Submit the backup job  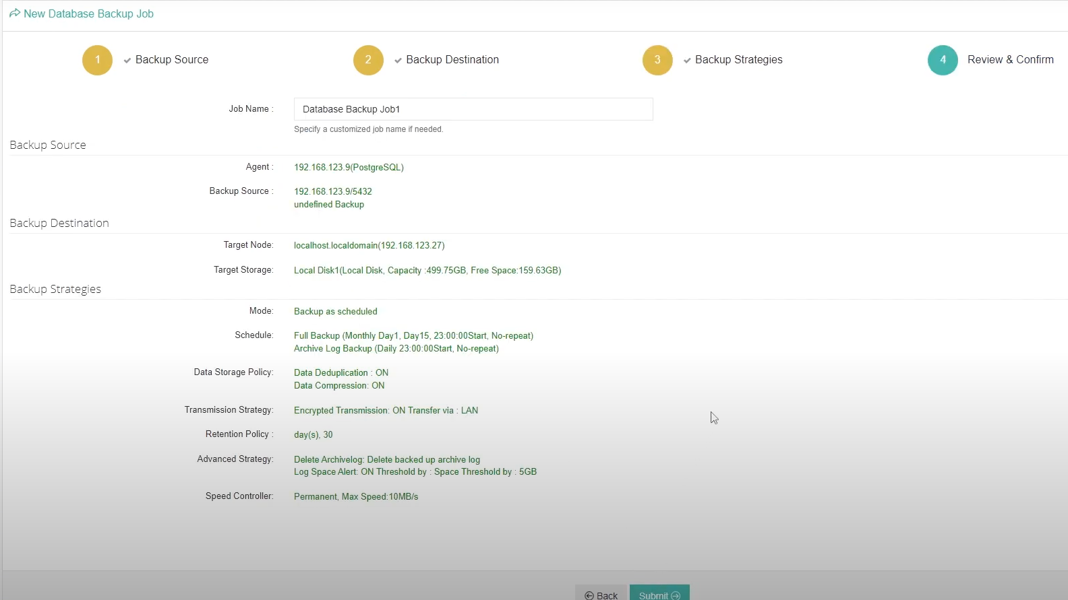pyautogui.click(x=659, y=593)
